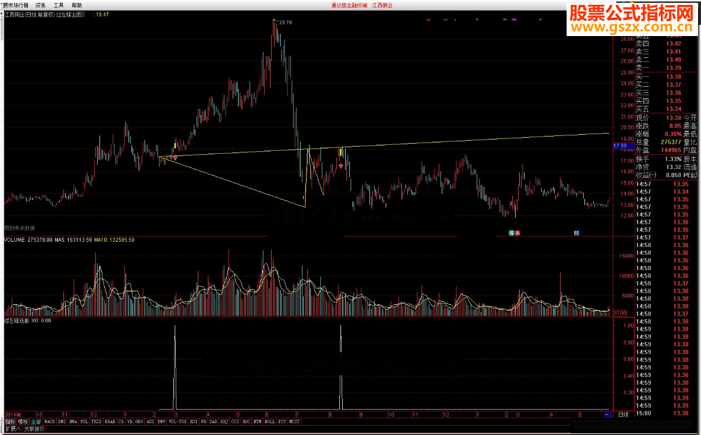Select the DMA indicator tab
Viewport: 701px width, 435px height.
point(73,421)
